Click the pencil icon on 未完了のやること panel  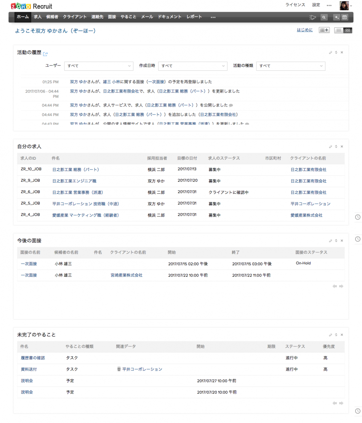tap(330, 335)
